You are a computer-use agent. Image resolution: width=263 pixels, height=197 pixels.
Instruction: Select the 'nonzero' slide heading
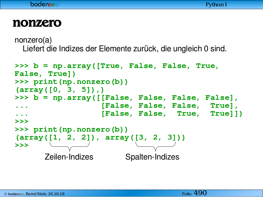coord(37,23)
